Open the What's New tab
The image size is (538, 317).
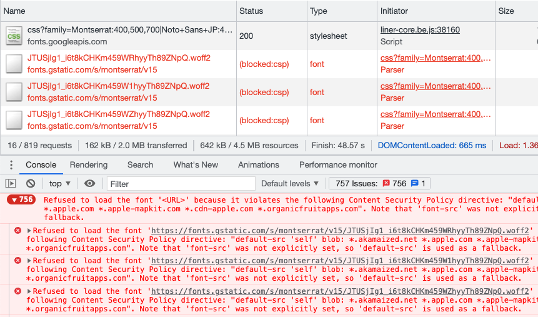(196, 165)
